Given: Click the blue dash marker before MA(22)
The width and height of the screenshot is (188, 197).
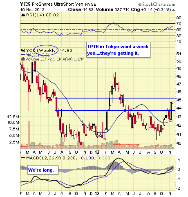Looking at the screenshot, I should tap(23, 55).
